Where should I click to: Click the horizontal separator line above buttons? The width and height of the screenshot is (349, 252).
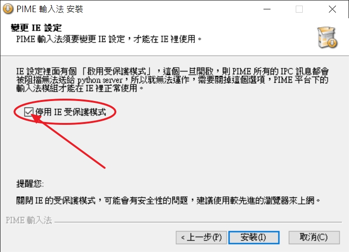tap(198, 222)
